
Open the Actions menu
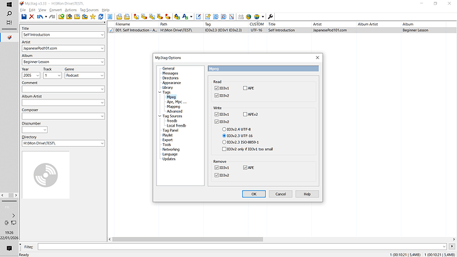tap(70, 10)
